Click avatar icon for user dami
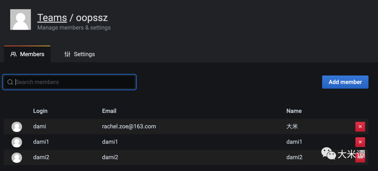 coord(17,127)
